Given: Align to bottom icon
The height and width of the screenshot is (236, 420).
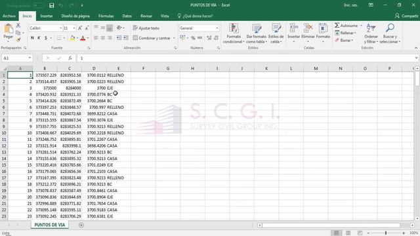Looking at the screenshot, I should [110, 28].
